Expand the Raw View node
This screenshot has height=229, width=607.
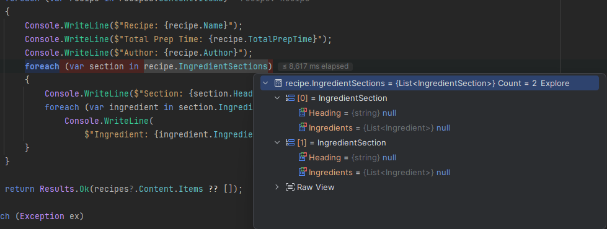point(277,187)
